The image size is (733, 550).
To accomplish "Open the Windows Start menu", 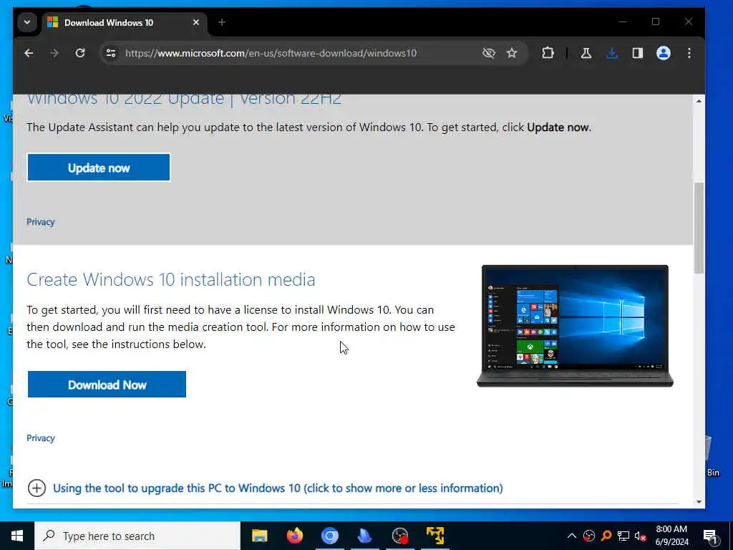I will tap(17, 536).
